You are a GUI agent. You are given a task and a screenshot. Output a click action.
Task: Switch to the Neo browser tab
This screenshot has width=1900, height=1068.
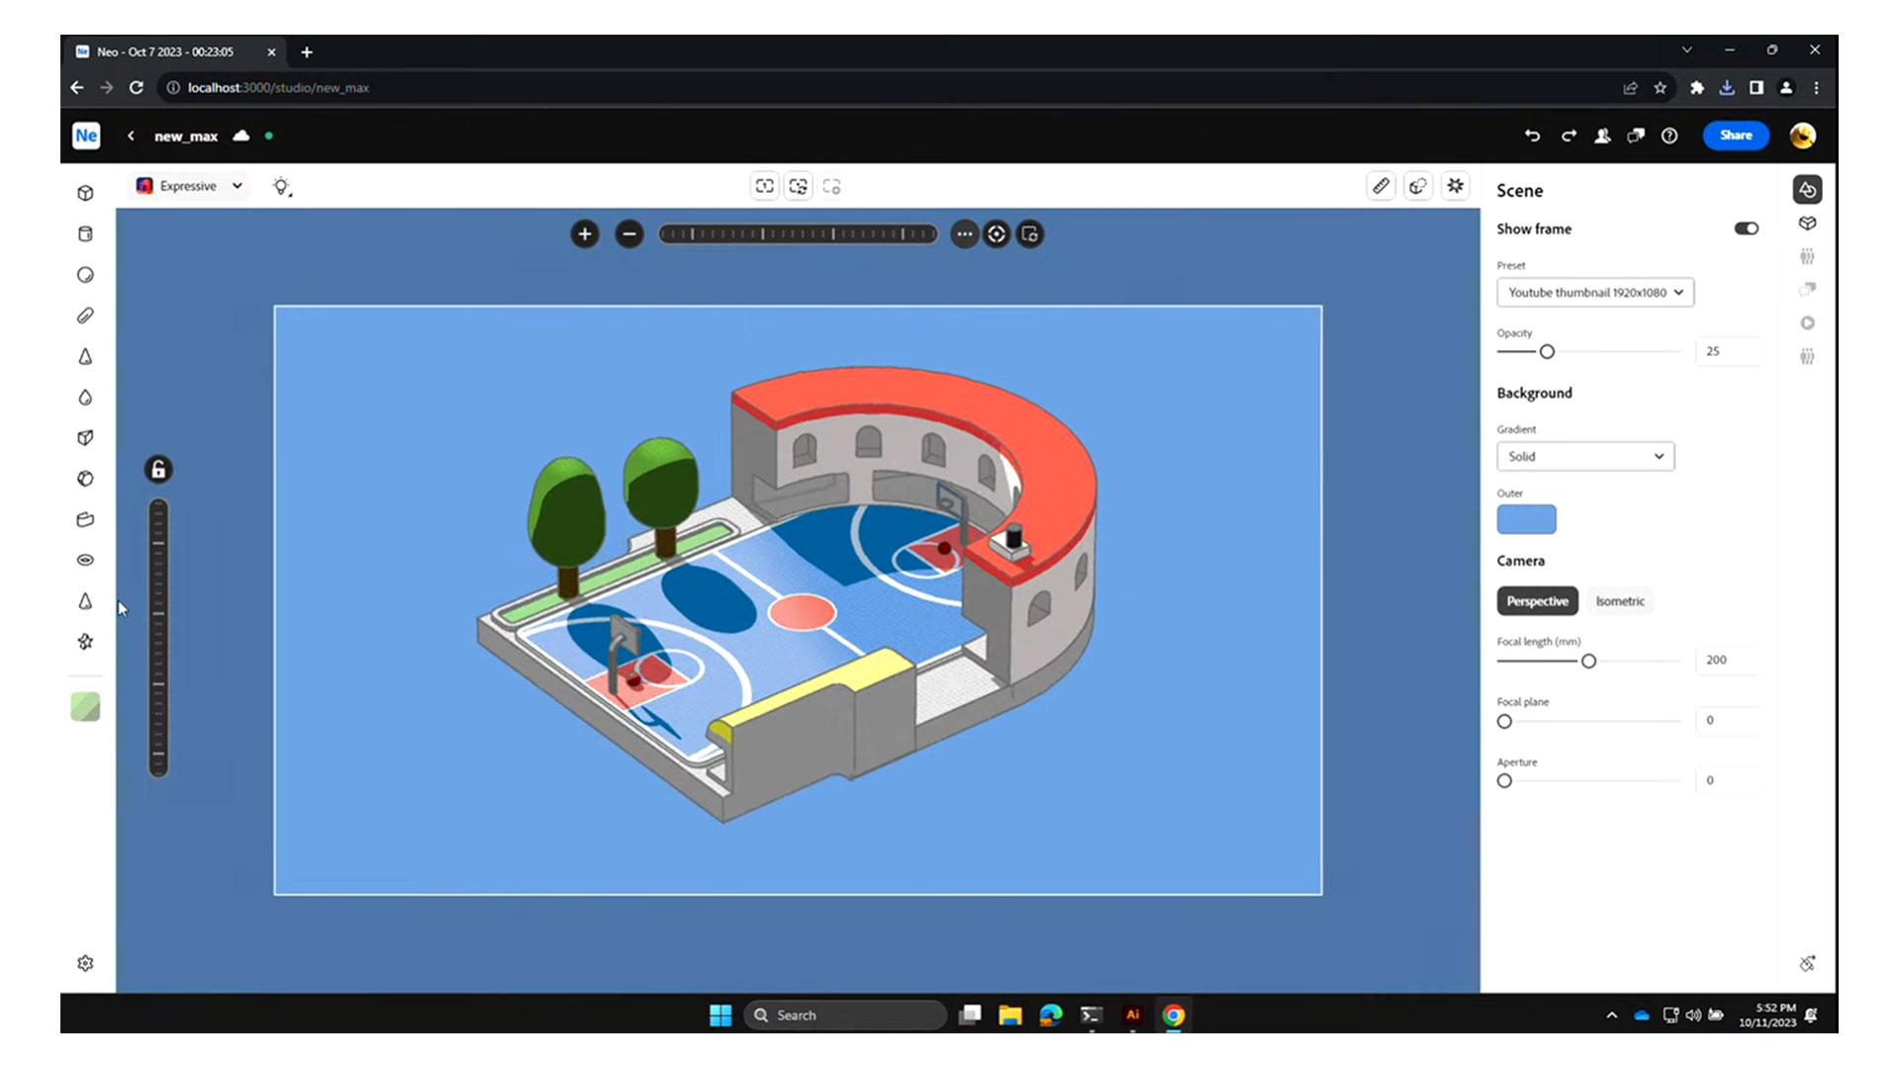[168, 51]
